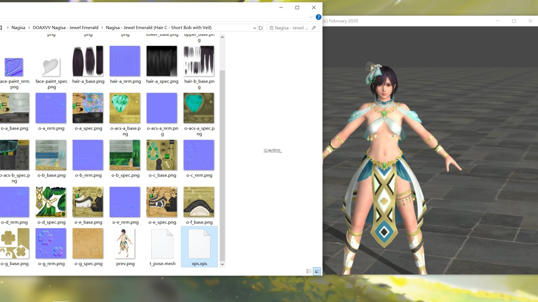
Task: Select the face-paint_nrm.png heart thumbnail
Action: tap(14, 67)
